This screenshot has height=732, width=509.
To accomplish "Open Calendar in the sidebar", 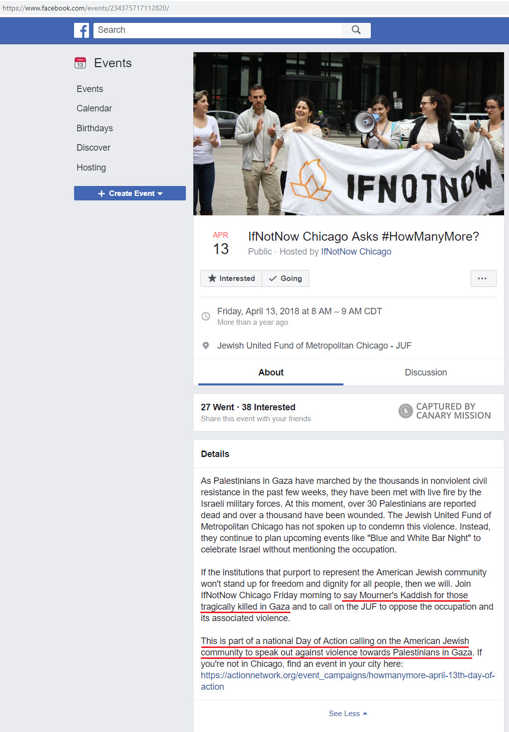I will tap(94, 108).
